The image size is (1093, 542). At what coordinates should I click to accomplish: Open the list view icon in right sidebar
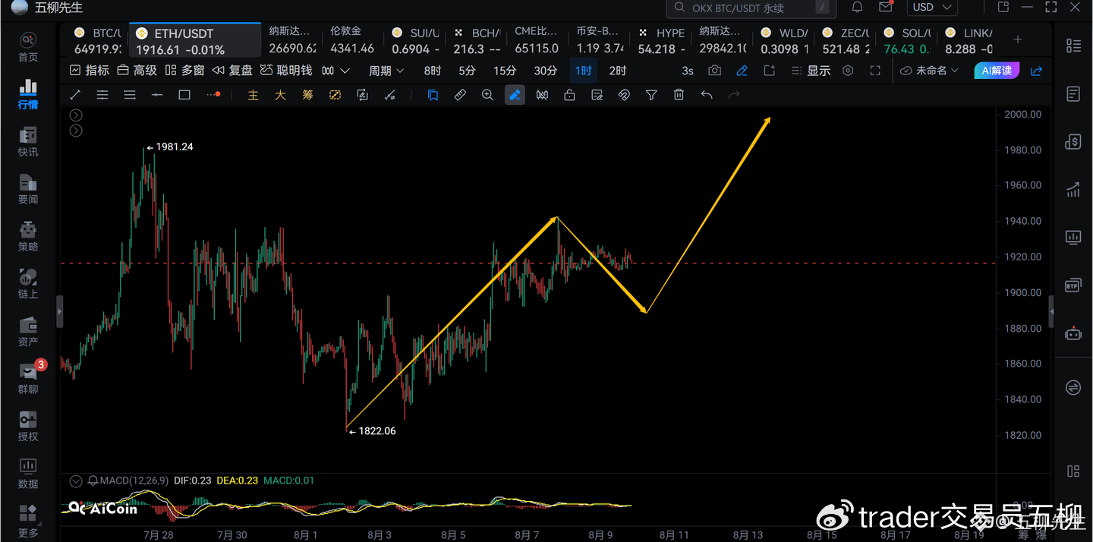(1073, 46)
